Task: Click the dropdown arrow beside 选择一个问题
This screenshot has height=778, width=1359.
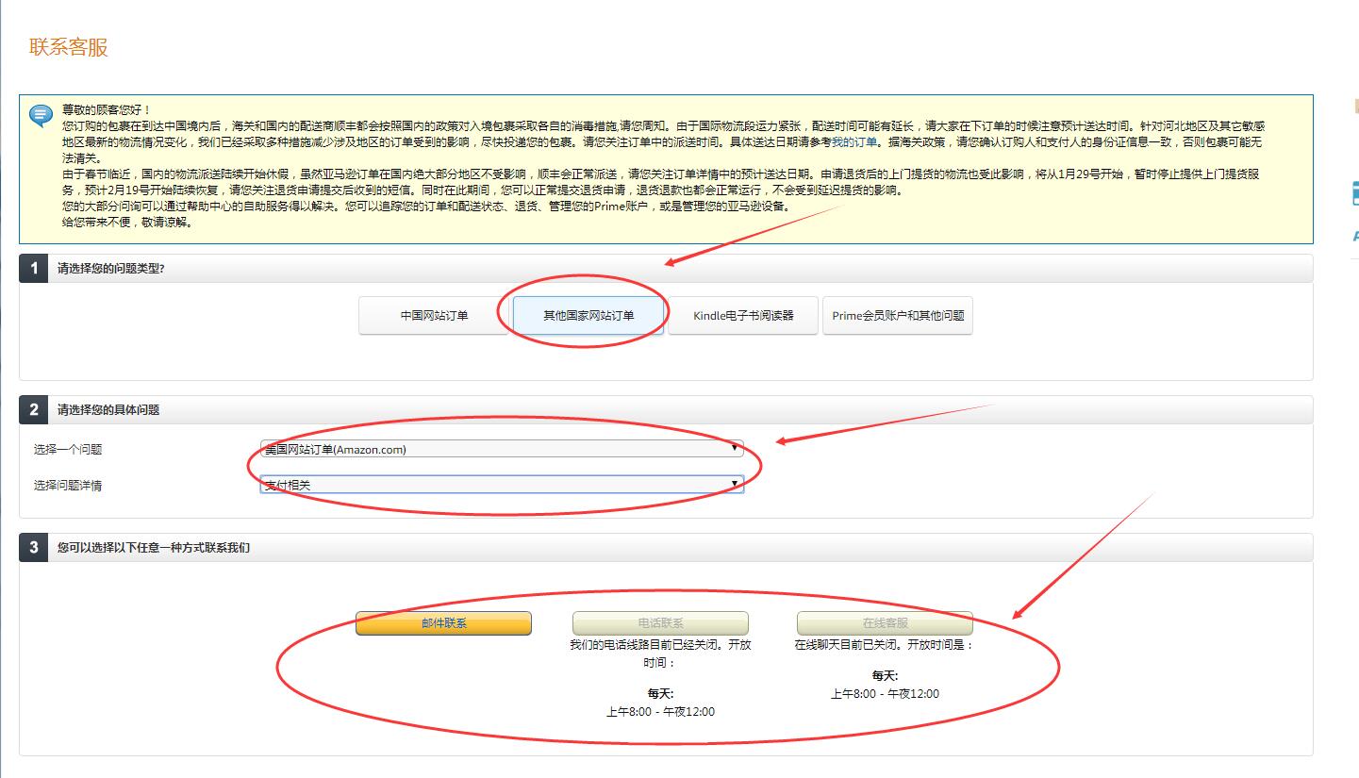Action: pos(735,449)
